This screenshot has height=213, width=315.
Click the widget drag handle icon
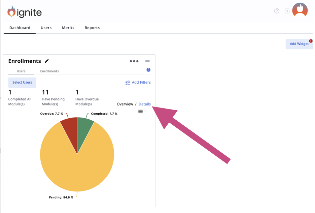pos(147,61)
